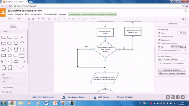The image size is (189, 106).
Task: Toggle the Сетка grid checkbox
Action: pyautogui.click(x=159, y=33)
